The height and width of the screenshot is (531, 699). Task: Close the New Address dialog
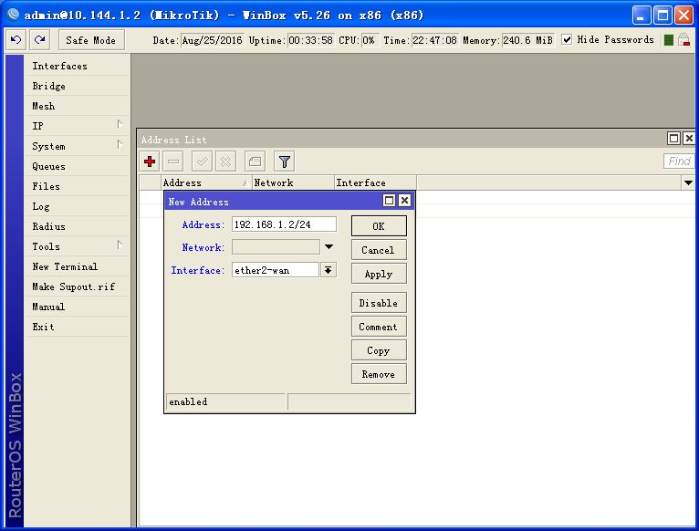pos(404,201)
